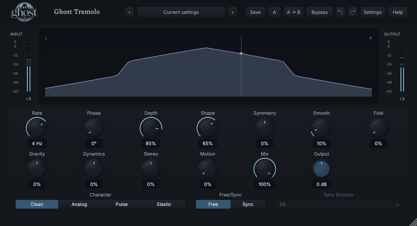Click the Character section label
The width and height of the screenshot is (417, 226).
pyautogui.click(x=100, y=195)
